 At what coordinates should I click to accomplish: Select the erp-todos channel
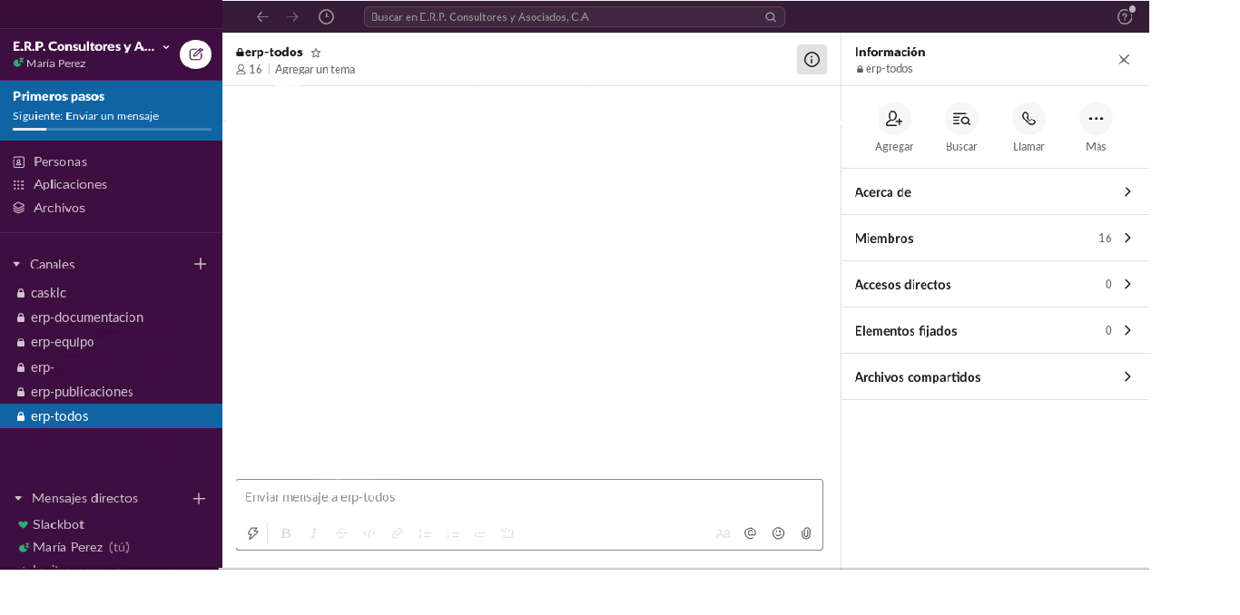(111, 416)
